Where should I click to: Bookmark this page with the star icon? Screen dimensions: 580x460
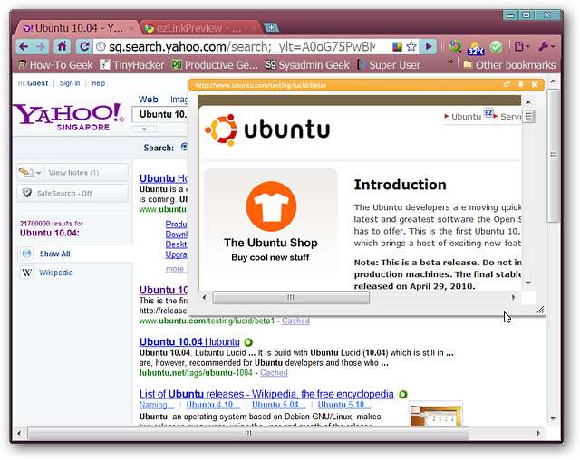coord(411,46)
